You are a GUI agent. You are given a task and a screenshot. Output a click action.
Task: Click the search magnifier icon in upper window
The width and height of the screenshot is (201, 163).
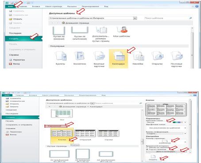pos(190,18)
